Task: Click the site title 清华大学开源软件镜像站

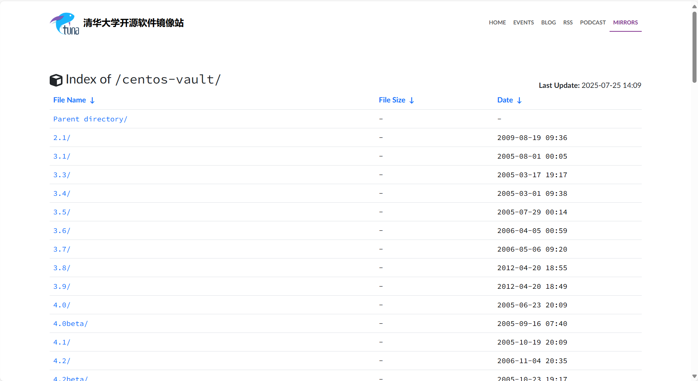Action: click(133, 23)
